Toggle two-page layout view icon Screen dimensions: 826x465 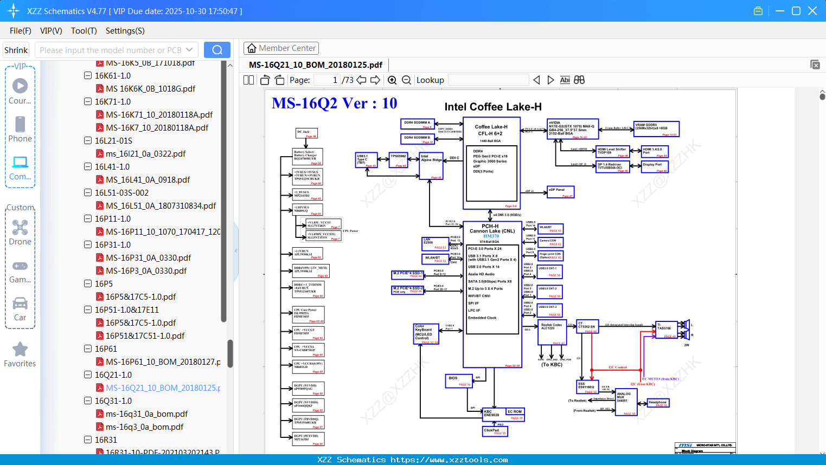pos(249,80)
